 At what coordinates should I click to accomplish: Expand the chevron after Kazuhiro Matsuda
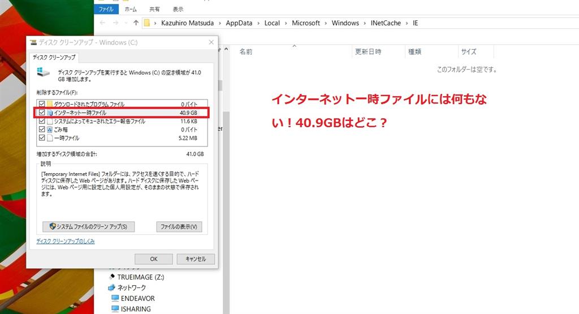click(x=220, y=23)
